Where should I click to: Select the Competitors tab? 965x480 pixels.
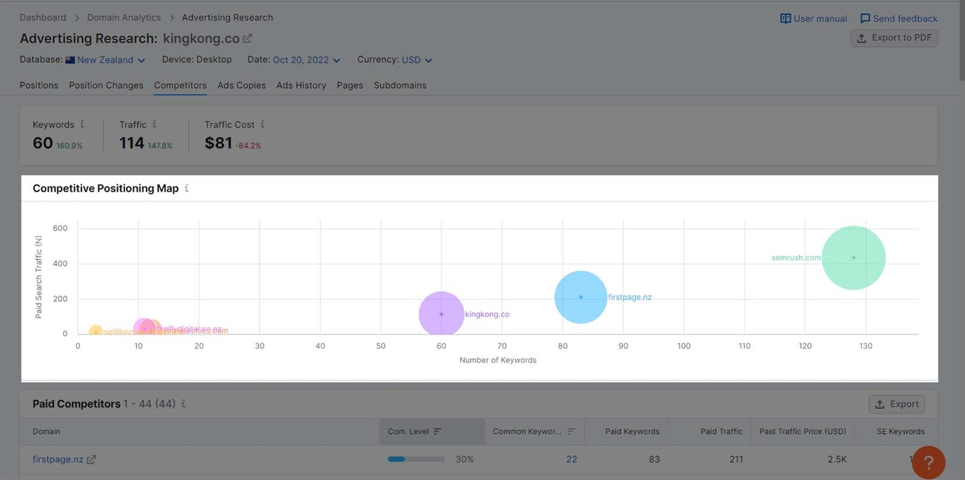click(180, 86)
